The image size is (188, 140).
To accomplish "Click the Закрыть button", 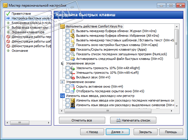I will (146, 132).
